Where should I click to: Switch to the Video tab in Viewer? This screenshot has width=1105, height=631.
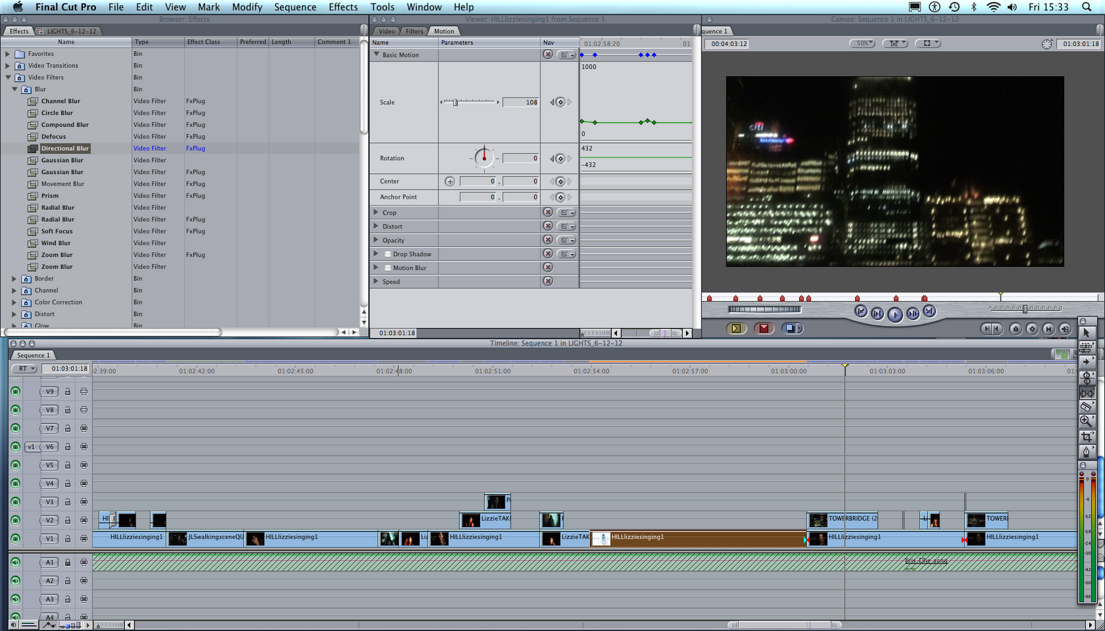point(387,31)
